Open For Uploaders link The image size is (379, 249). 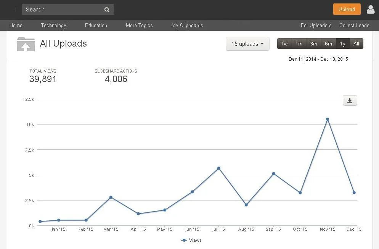pyautogui.click(x=316, y=26)
